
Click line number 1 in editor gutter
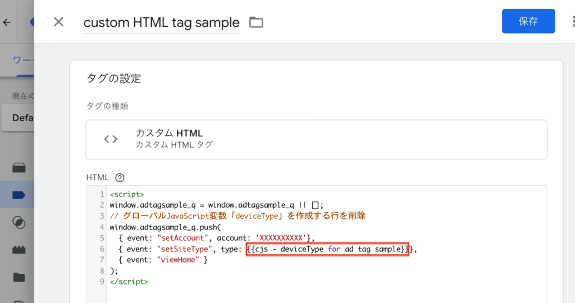click(102, 194)
